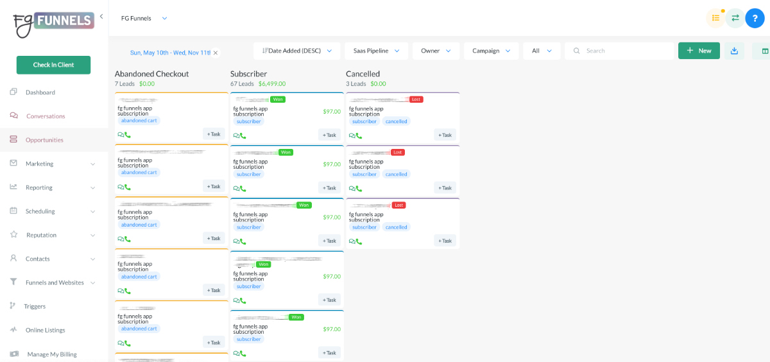Open the blue help question-mark icon
Viewport: 770px width, 362px height.
(x=755, y=18)
